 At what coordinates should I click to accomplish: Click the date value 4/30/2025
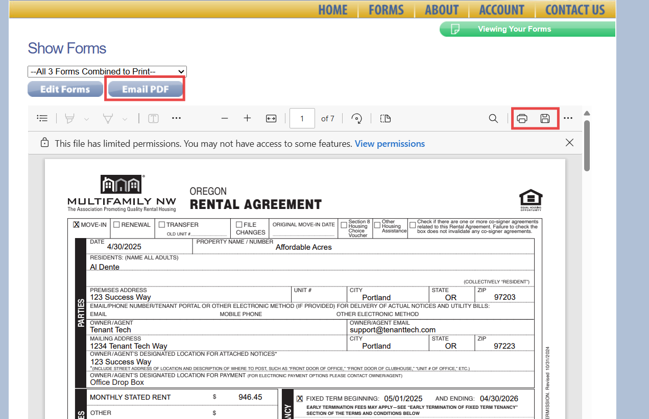[124, 247]
